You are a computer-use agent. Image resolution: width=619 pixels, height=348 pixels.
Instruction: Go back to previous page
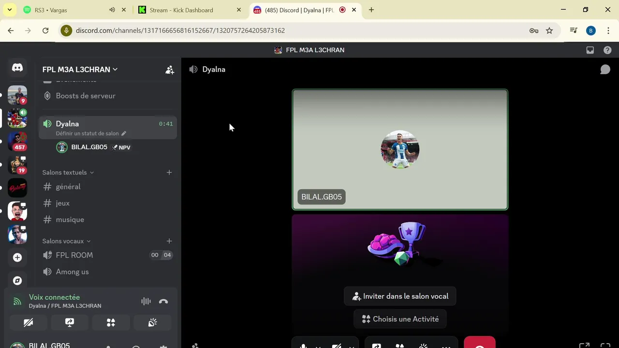click(11, 30)
